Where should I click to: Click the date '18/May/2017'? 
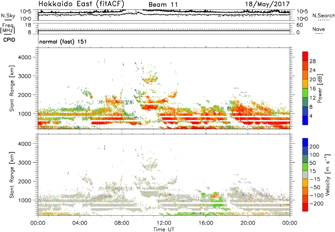click(267, 4)
